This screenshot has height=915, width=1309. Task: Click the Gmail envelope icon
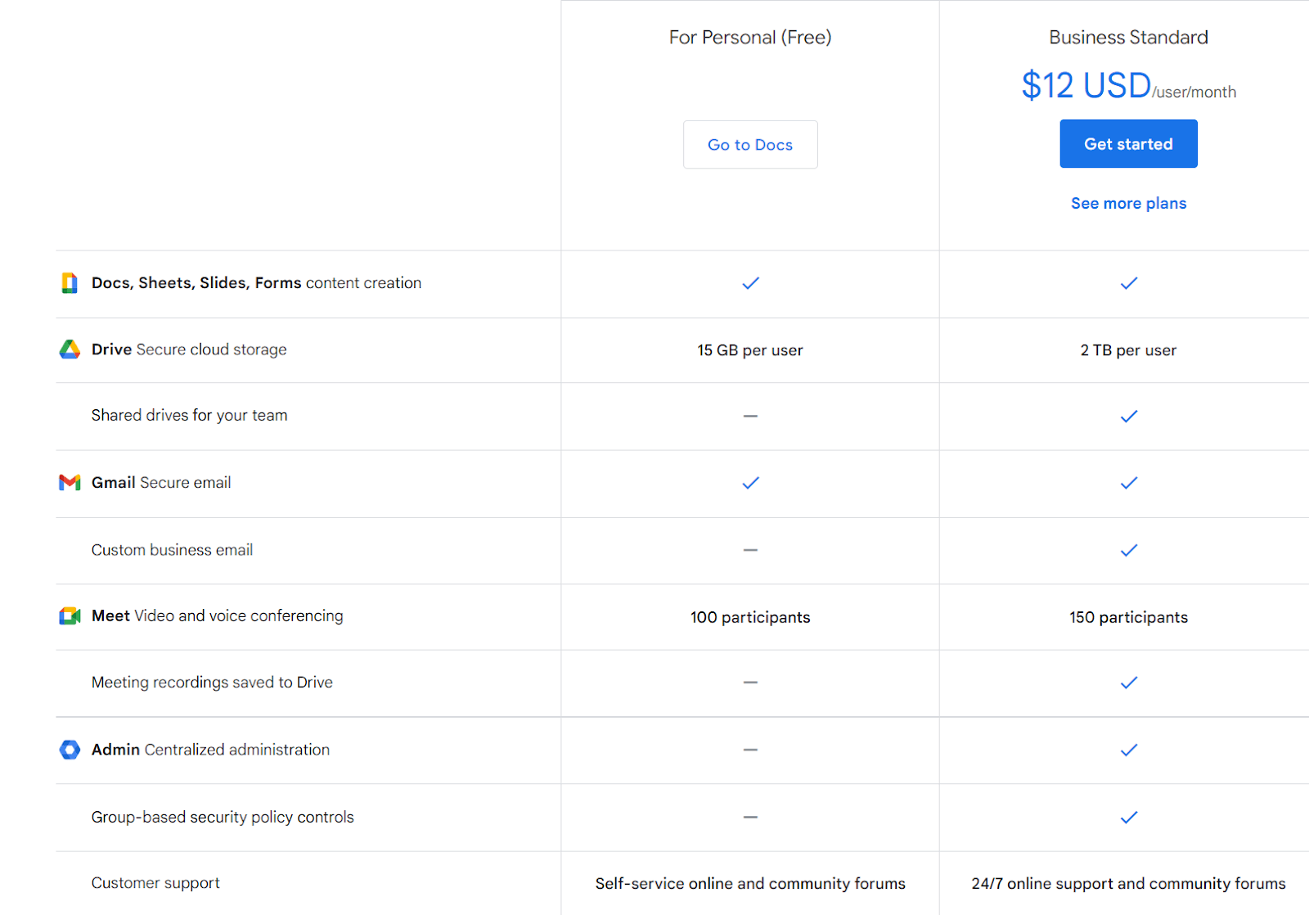tap(70, 483)
